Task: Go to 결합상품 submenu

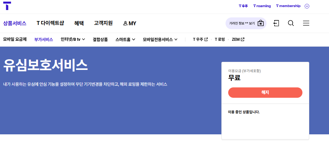Action: click(x=100, y=39)
